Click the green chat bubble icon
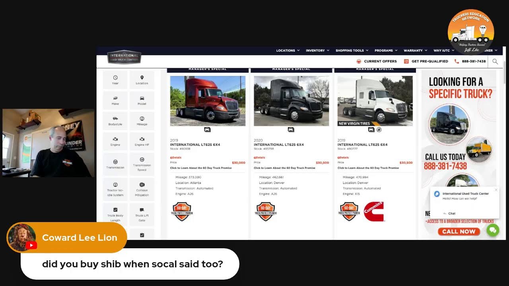509x286 pixels. [x=493, y=230]
